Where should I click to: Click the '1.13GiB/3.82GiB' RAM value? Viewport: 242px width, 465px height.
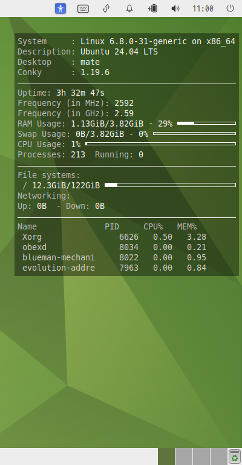[x=107, y=124]
